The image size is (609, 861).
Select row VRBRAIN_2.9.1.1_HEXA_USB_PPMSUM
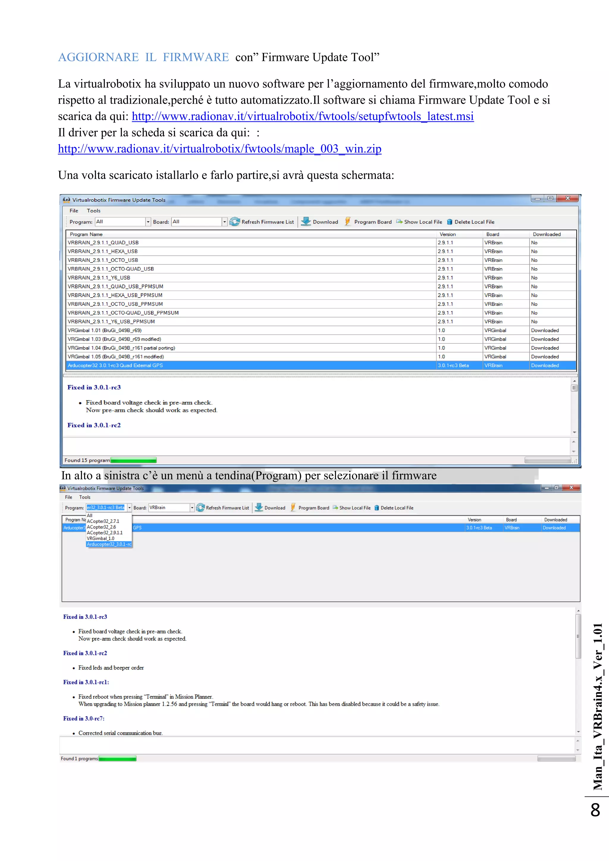321,295
